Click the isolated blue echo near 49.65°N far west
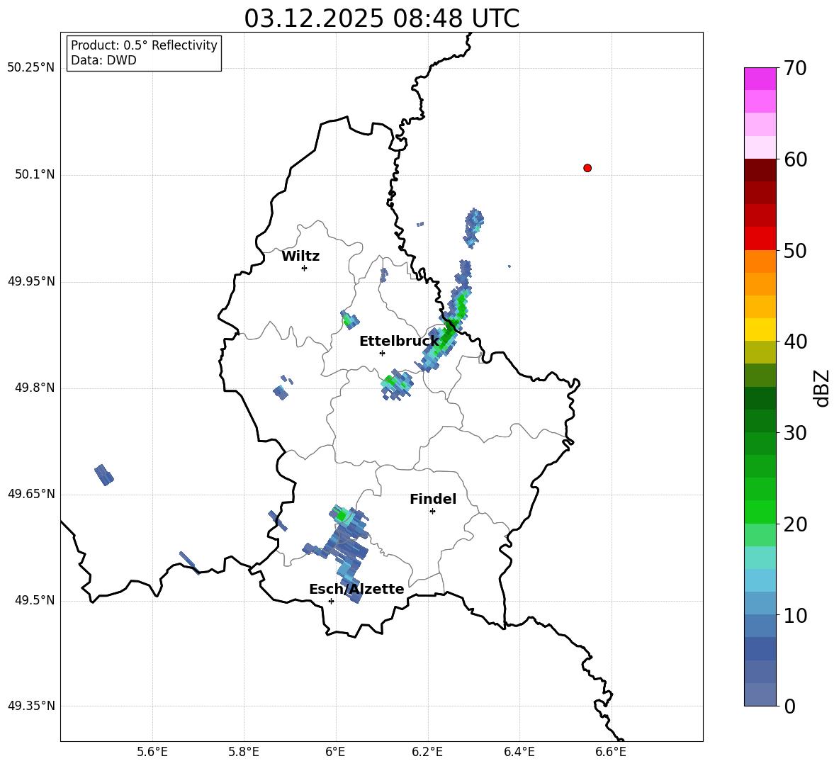 [x=103, y=475]
